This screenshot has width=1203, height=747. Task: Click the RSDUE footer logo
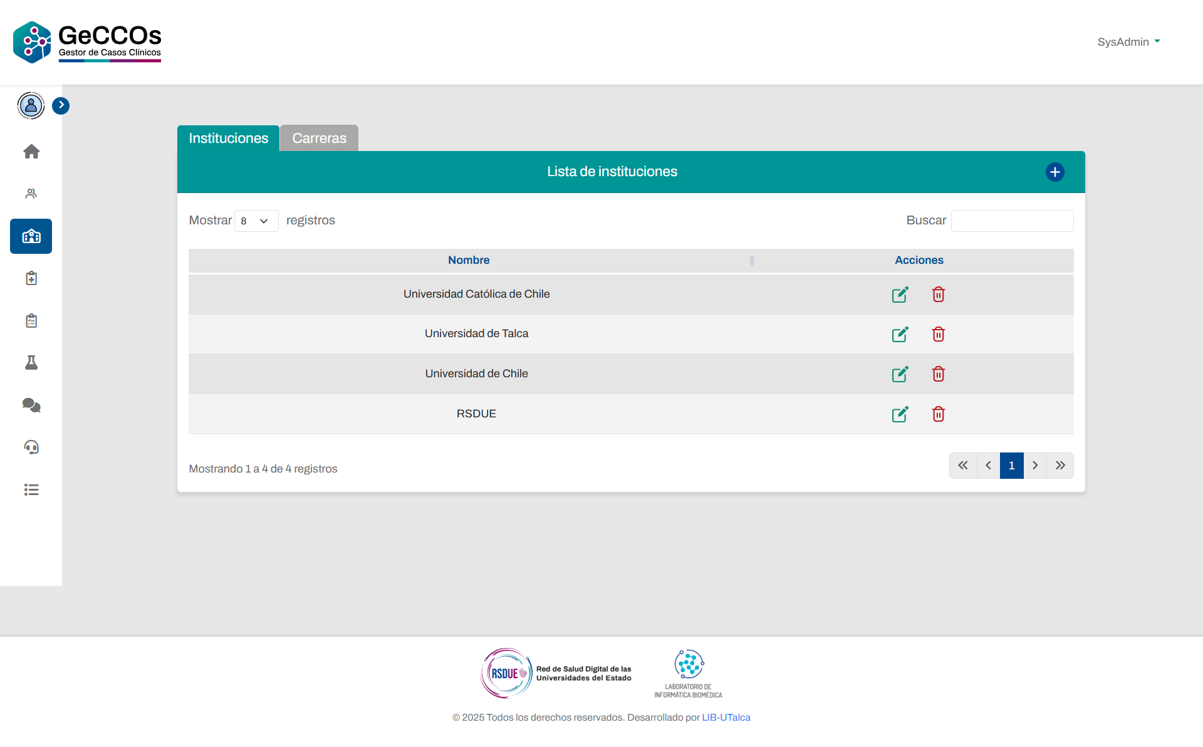[x=556, y=673]
